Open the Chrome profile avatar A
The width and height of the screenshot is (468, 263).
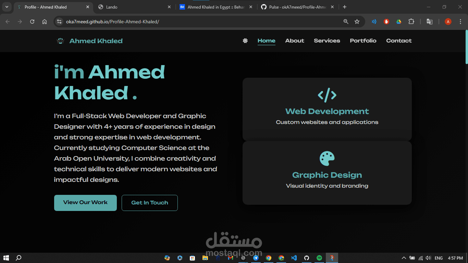[x=448, y=22]
